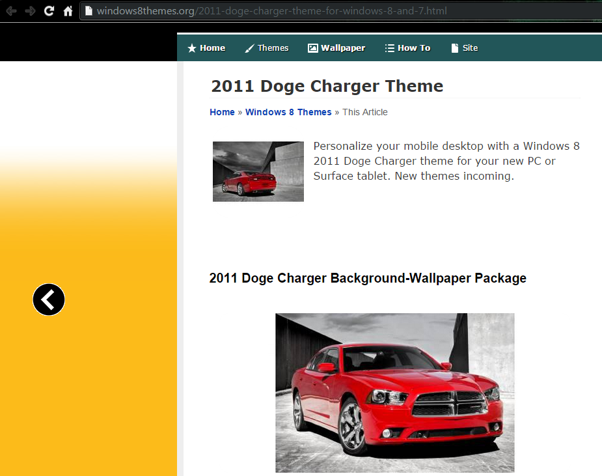Follow the Windows 8 Themes breadcrumb link
The image size is (602, 476).
pos(288,112)
